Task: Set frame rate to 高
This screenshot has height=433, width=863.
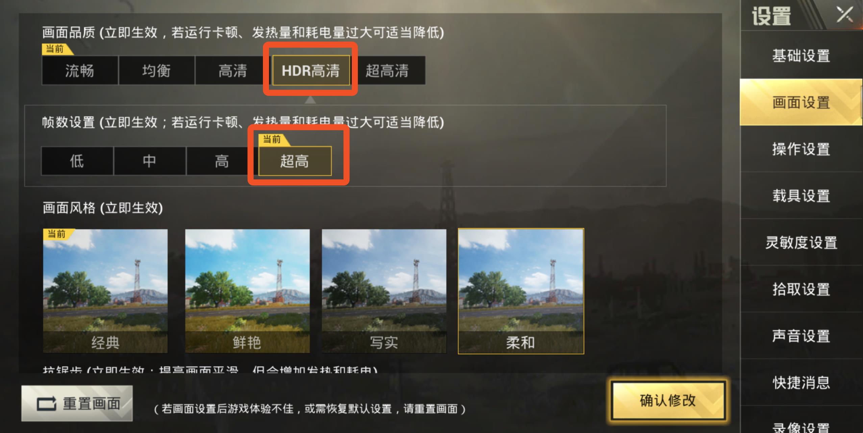Action: coord(222,161)
